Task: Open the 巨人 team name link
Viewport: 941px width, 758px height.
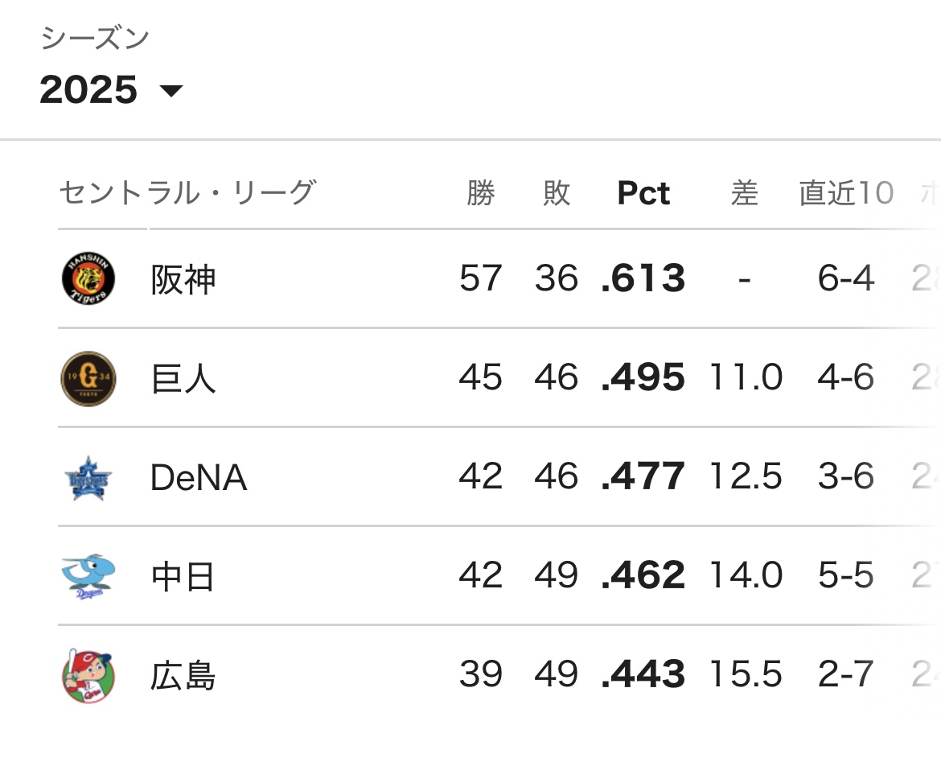Action: pyautogui.click(x=183, y=378)
